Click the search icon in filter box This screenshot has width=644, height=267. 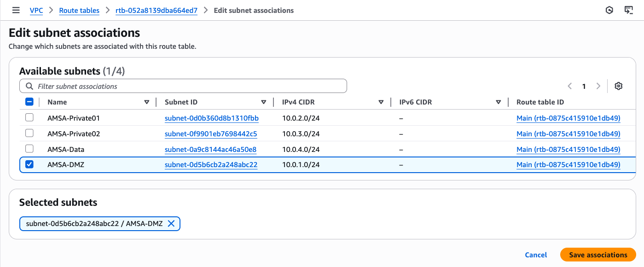(29, 86)
